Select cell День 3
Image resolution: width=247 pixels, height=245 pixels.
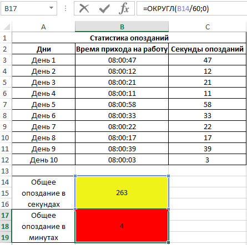[43, 82]
